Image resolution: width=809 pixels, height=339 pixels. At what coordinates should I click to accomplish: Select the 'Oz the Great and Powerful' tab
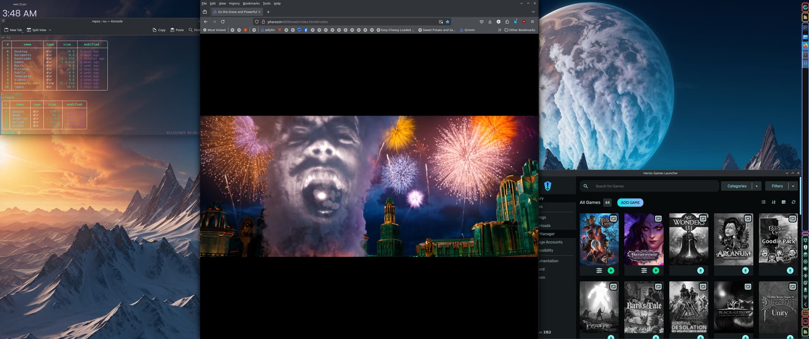[x=237, y=12]
